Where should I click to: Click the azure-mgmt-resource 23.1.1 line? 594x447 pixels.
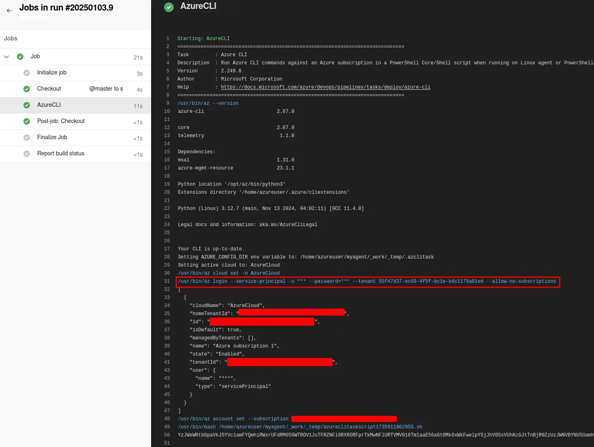[x=236, y=168]
